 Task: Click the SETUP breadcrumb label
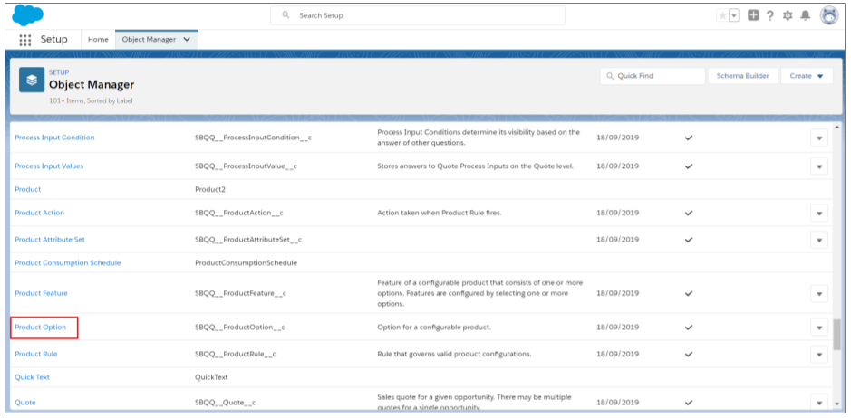(59, 72)
